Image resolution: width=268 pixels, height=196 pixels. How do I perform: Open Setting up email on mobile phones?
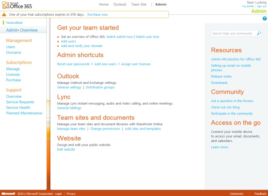click(231, 68)
